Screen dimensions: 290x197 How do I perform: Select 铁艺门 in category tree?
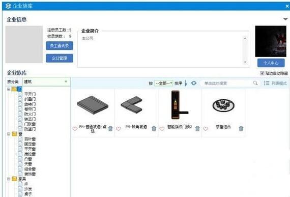point(30,119)
